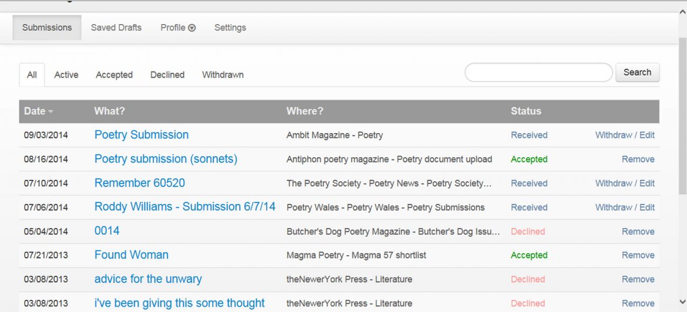Remove the Antiphon poetry magazine submission

pyautogui.click(x=638, y=159)
